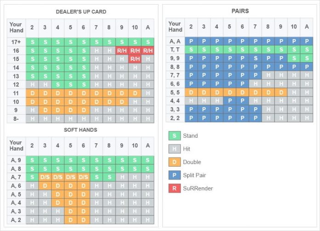Screen dimensions: 320x231
Task: Select the D cell for 11 versus 10
Action: point(135,93)
